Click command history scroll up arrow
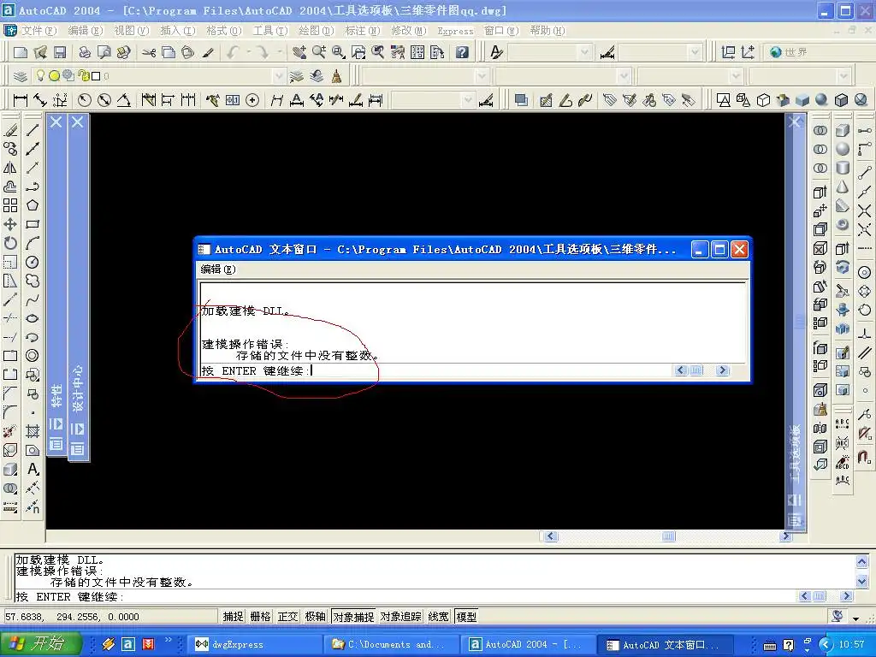The width and height of the screenshot is (876, 657). tap(861, 561)
